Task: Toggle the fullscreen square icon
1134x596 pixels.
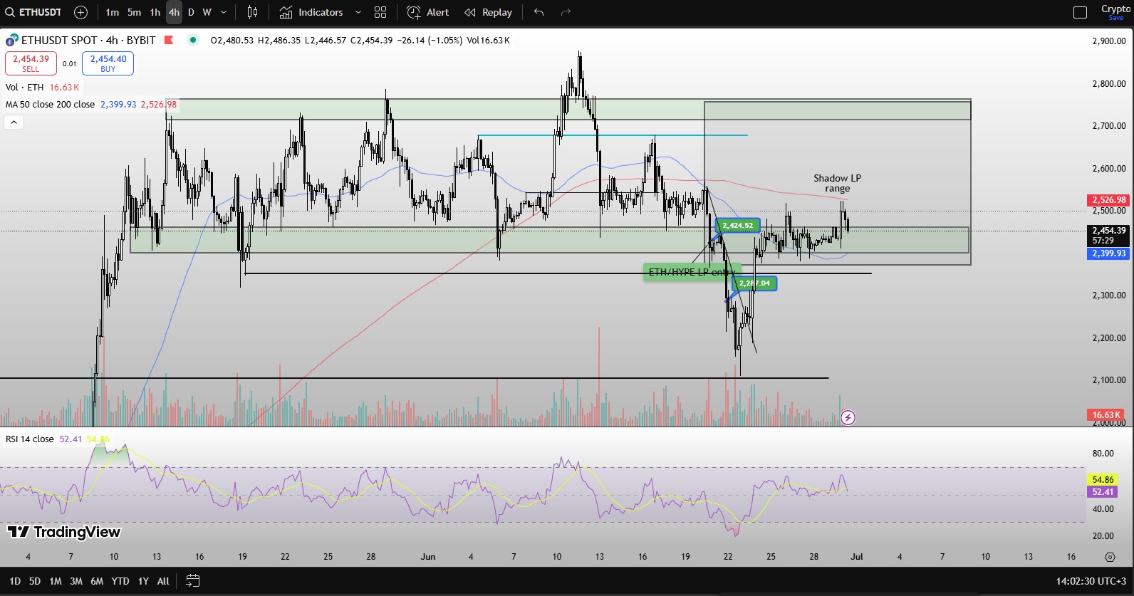Action: point(1080,12)
